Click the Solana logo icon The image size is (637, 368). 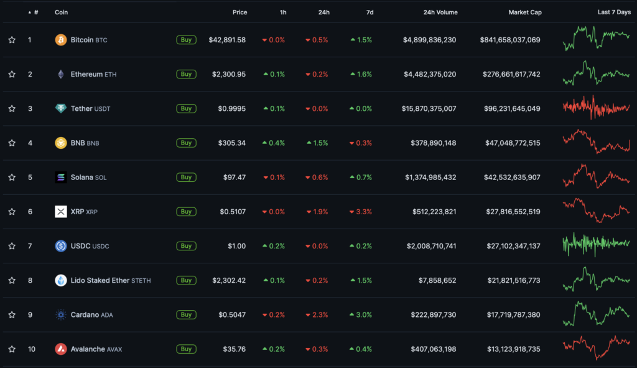click(60, 177)
